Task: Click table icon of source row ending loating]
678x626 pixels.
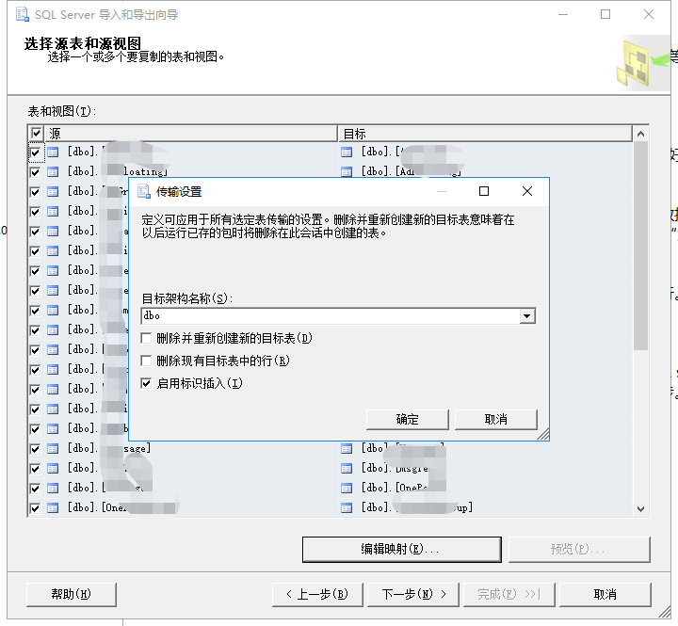Action: click(x=53, y=172)
